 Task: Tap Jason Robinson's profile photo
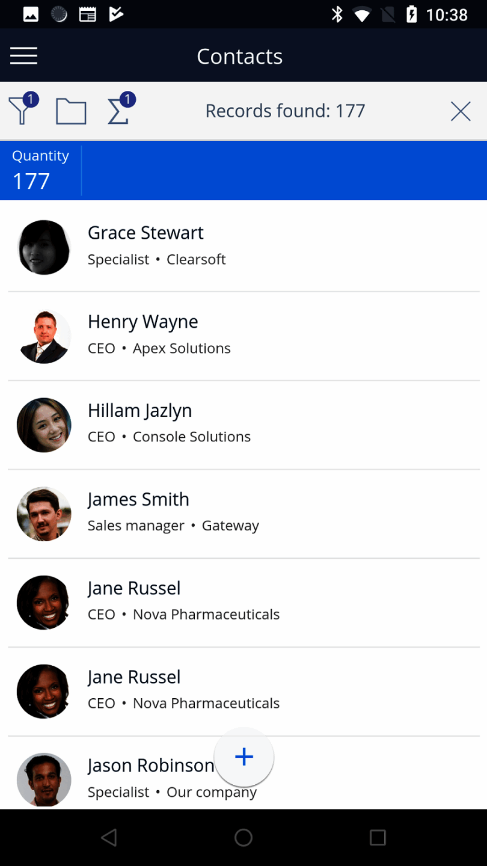point(44,779)
